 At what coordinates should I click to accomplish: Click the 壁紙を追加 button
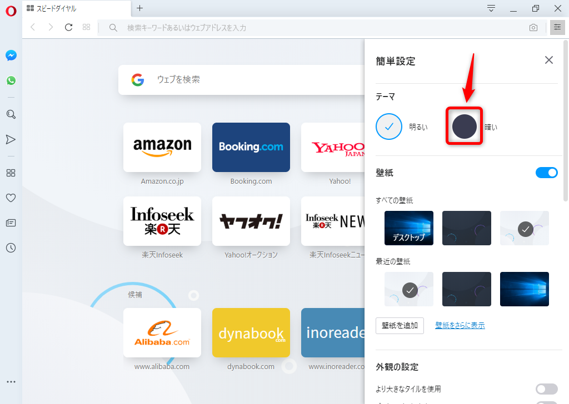tap(400, 326)
